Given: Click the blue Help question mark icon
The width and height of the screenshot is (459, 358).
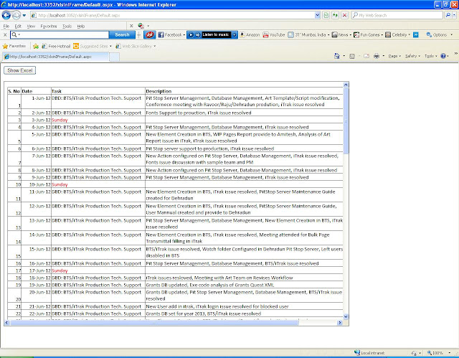Looking at the screenshot, I should (443, 56).
